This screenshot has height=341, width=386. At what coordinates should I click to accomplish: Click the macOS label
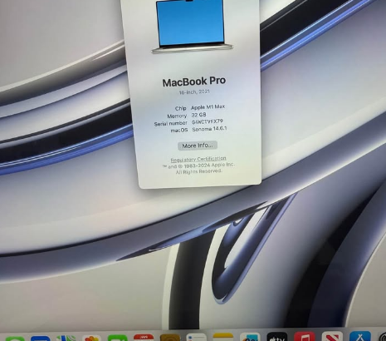tap(179, 131)
